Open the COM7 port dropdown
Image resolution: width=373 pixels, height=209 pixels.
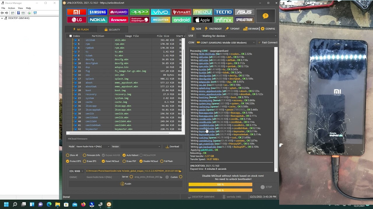pyautogui.click(x=226, y=43)
